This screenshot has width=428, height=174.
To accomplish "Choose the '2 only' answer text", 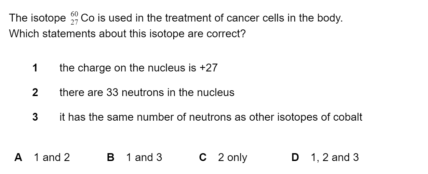I will (x=232, y=158).
